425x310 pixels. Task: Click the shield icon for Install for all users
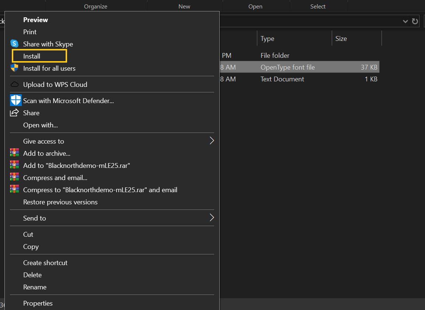[x=15, y=68]
